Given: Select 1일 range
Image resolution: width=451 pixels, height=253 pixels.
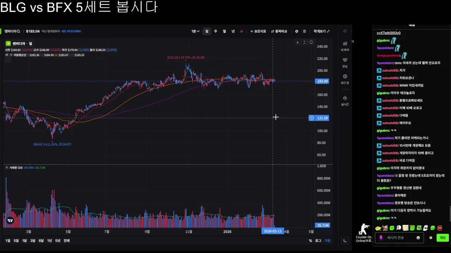Looking at the screenshot, I should (8, 241).
